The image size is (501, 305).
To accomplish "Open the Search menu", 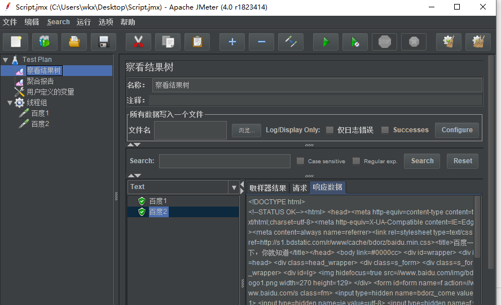I will coord(59,22).
